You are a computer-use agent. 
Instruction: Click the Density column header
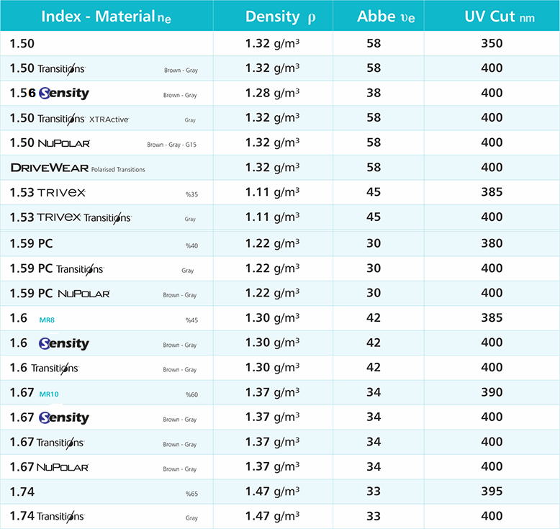[x=280, y=17]
